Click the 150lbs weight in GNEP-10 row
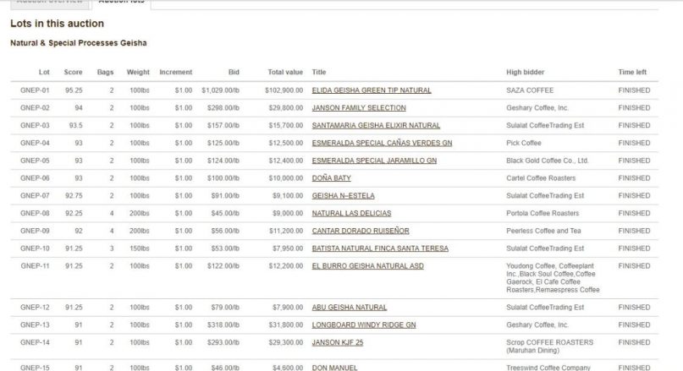 (140, 248)
